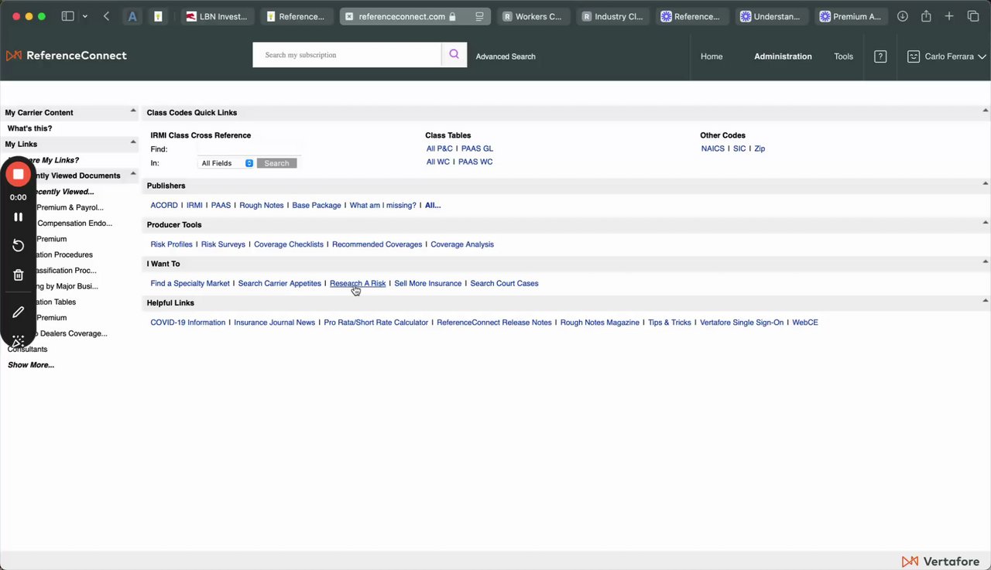991x570 pixels.
Task: Open the COVID-19 Information link
Action: 188,323
